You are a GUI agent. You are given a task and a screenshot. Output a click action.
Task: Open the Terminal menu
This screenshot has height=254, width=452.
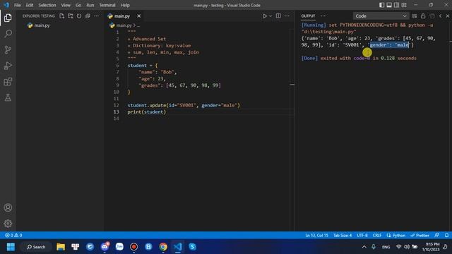pyautogui.click(x=107, y=5)
